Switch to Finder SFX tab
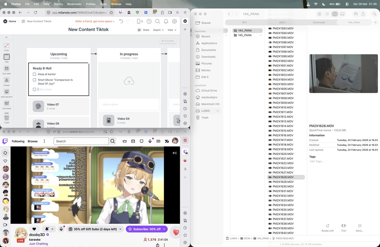The height and width of the screenshot is (247, 380). click(244, 23)
